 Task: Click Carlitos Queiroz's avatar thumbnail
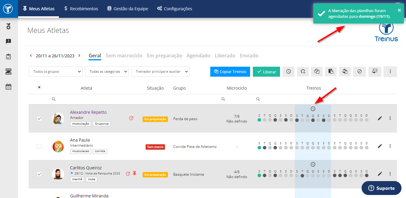[58, 174]
